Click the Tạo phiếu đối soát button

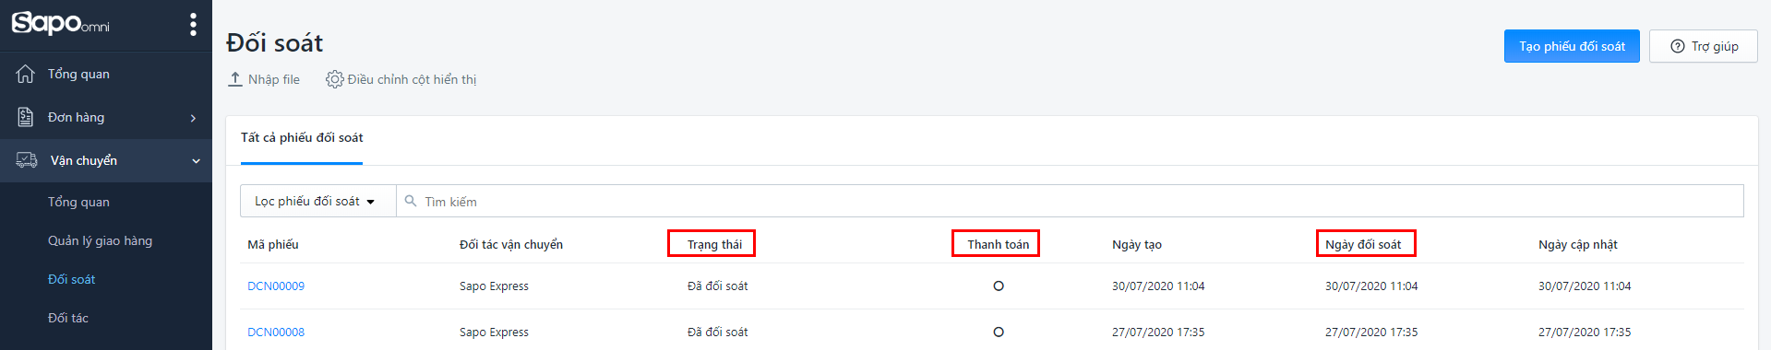1572,46
